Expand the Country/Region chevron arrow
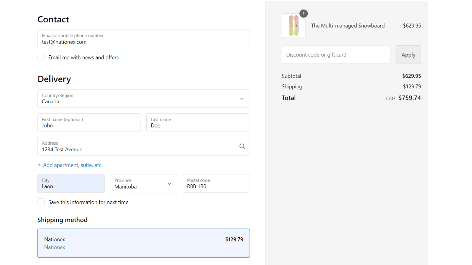Screen dimensions: 472x265 click(x=242, y=99)
